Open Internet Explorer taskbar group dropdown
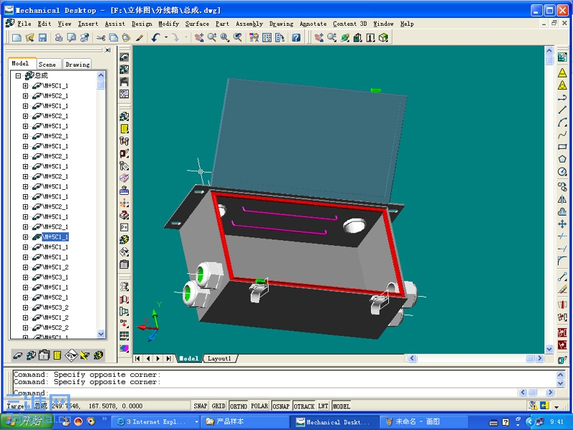Viewport: 573px width, 430px height. pyautogui.click(x=196, y=422)
